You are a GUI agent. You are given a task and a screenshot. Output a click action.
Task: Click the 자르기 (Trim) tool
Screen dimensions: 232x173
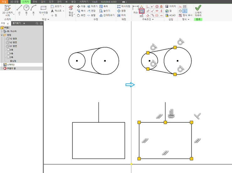click(x=92, y=6)
